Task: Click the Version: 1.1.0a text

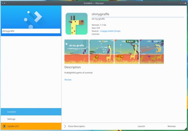Action: coord(99,25)
